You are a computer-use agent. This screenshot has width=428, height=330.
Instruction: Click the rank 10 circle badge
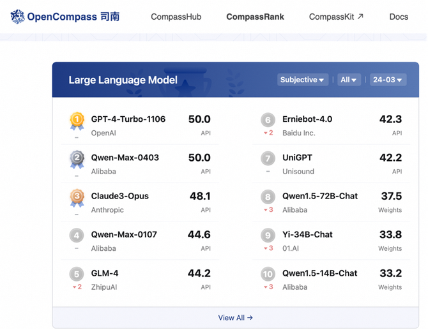tap(268, 274)
